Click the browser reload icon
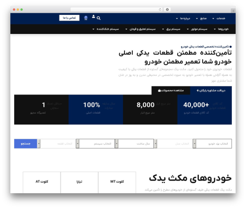This screenshot has width=246, height=208. tap(160, 9)
